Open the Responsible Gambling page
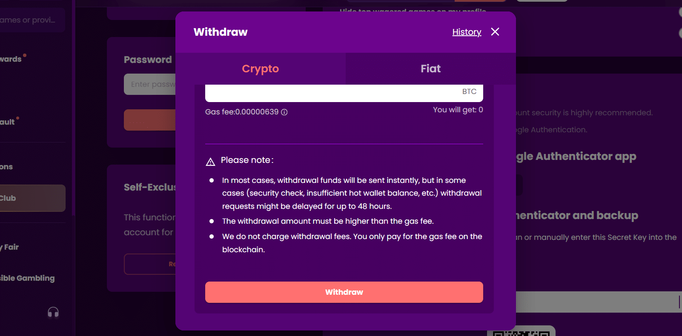The image size is (682, 336). point(27,278)
